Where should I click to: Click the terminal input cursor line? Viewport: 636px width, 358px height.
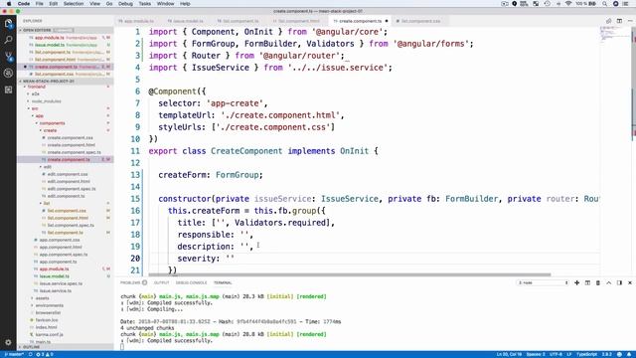tap(122, 347)
